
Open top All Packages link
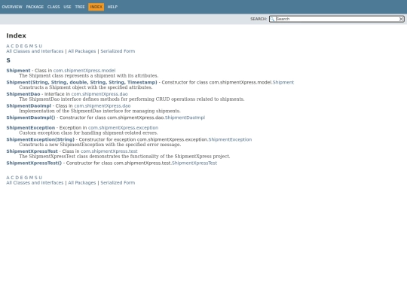(81, 51)
